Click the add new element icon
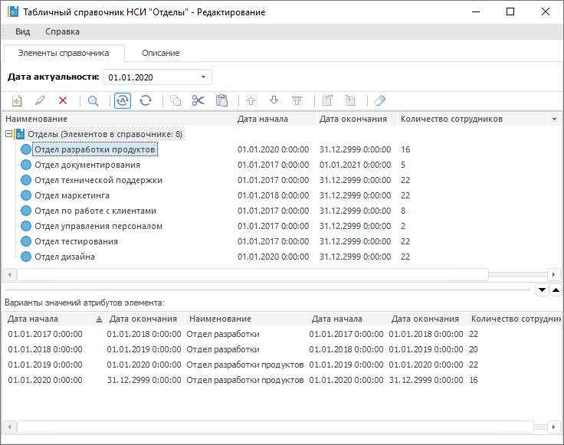564x445 pixels. pyautogui.click(x=16, y=100)
